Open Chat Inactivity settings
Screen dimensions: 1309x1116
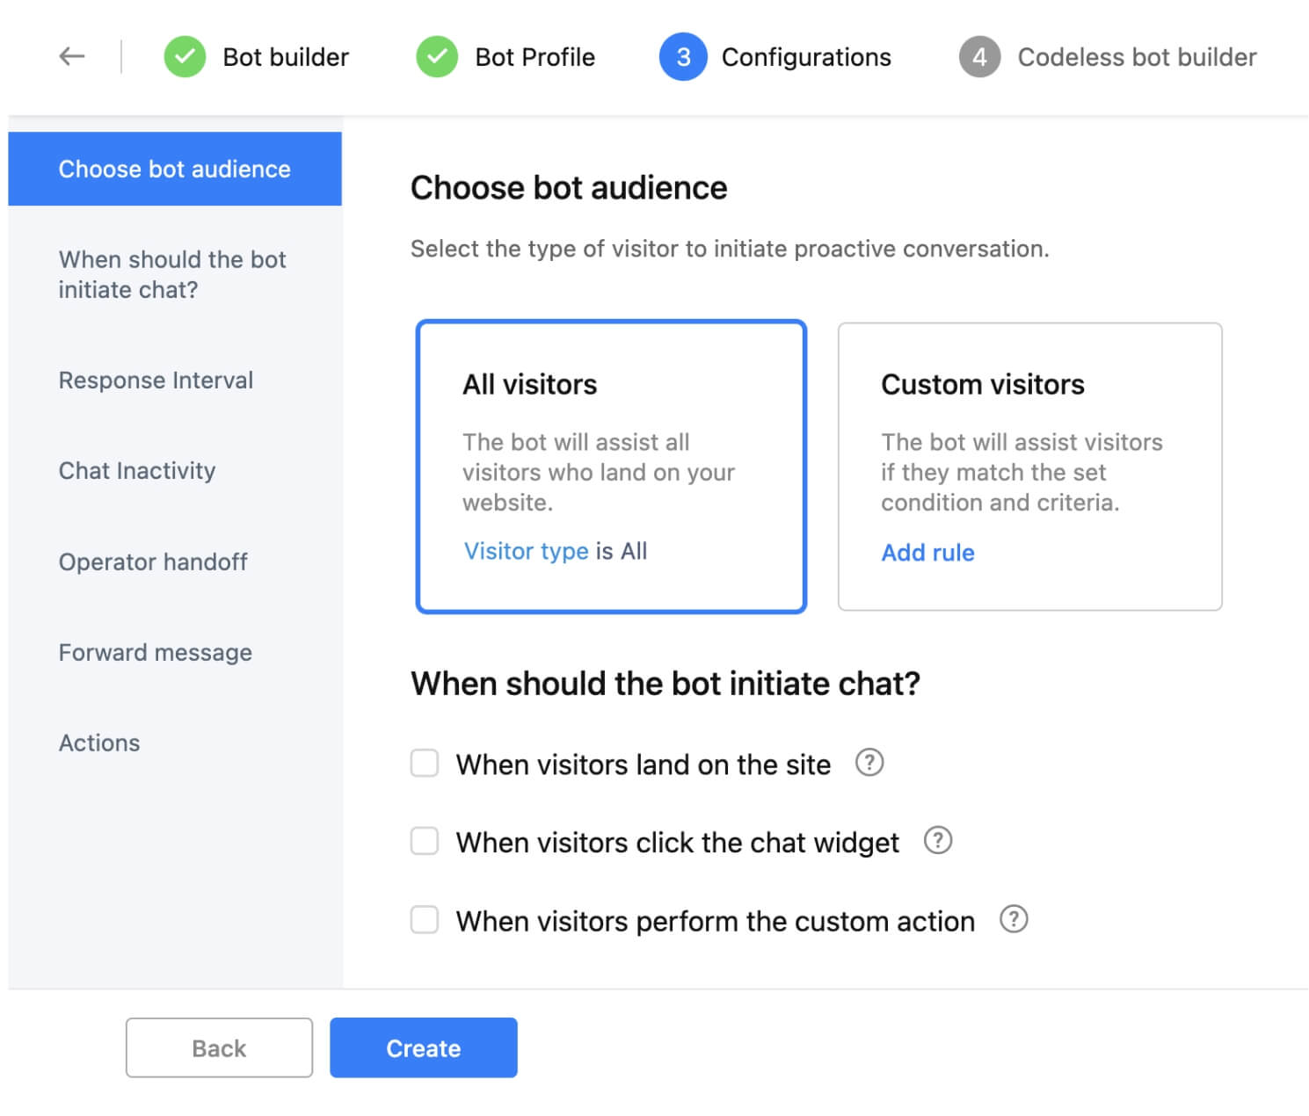point(137,471)
